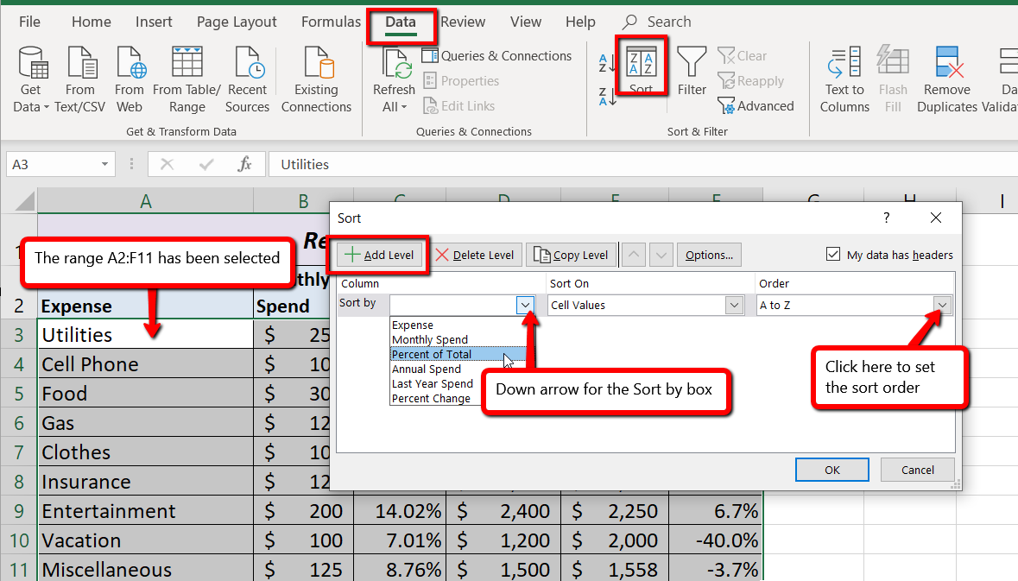Click the Advanced filter option

click(756, 105)
